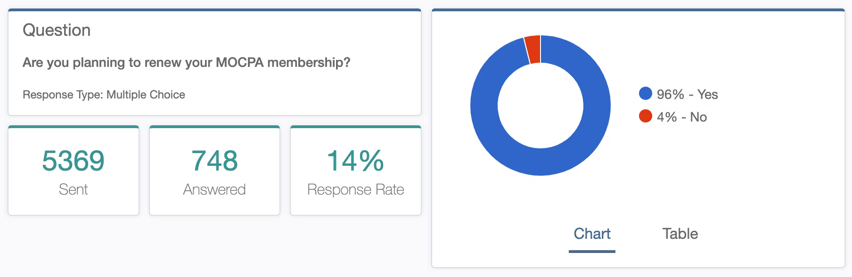Click the red No legend dot

point(645,116)
